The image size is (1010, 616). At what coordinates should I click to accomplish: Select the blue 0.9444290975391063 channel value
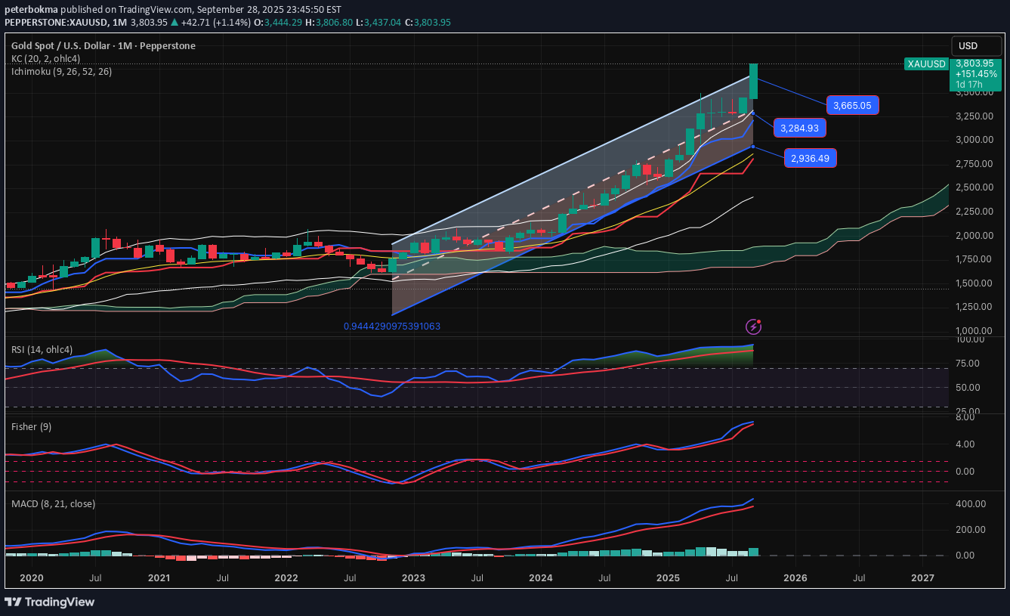[391, 327]
